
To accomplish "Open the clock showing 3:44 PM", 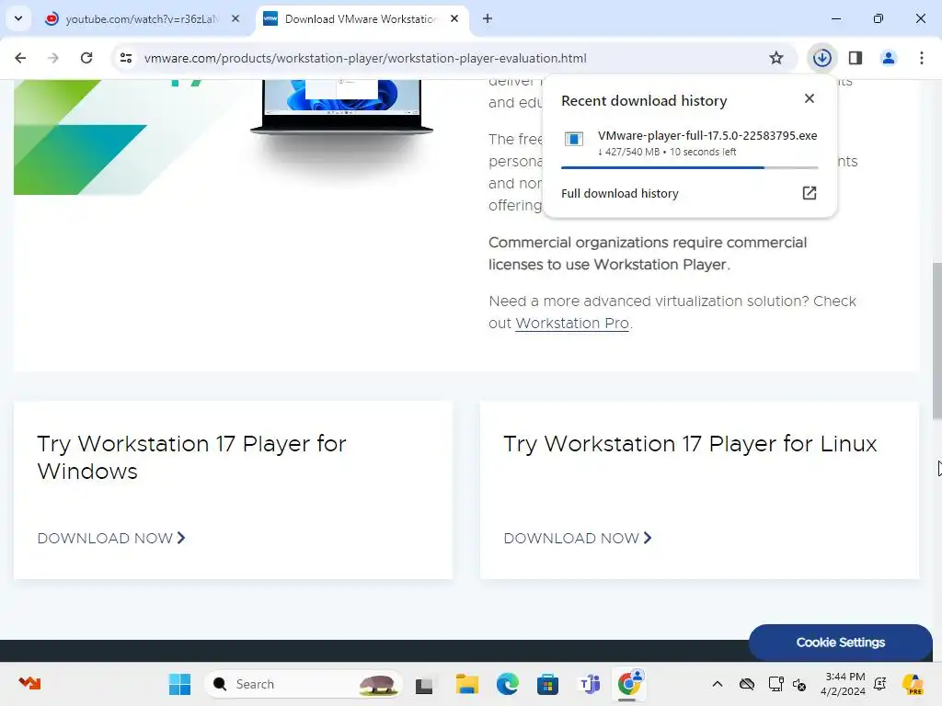I will click(844, 684).
